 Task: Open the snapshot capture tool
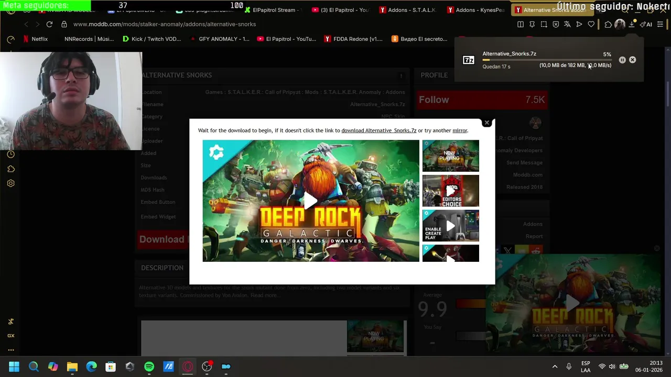[x=544, y=24]
